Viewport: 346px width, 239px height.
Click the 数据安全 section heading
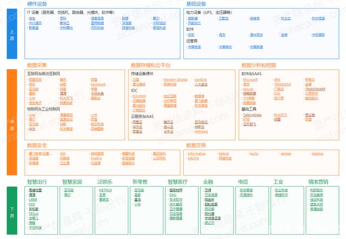pos(37,145)
